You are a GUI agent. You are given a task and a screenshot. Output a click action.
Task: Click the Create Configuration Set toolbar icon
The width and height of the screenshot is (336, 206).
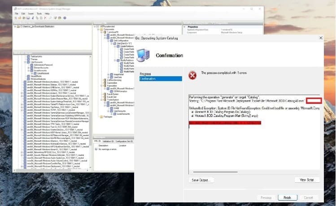[60, 18]
